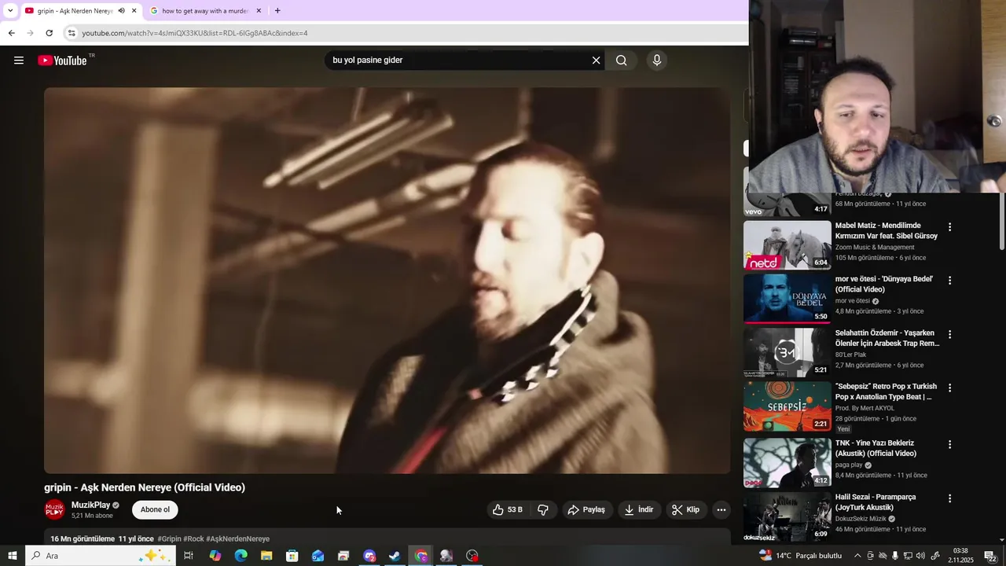
Task: Open TNK Yine Yazı Bekleriz thumbnail
Action: 787,463
